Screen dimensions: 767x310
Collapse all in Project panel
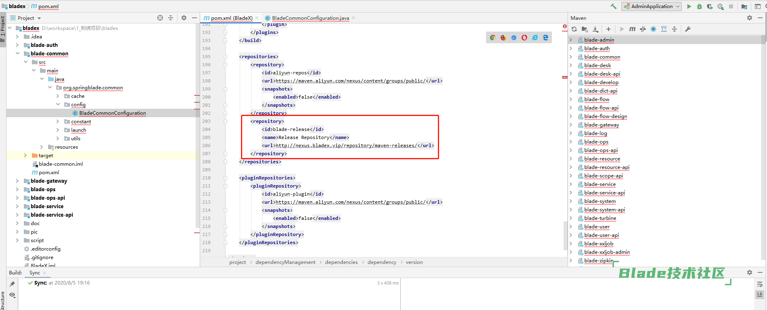tap(171, 18)
